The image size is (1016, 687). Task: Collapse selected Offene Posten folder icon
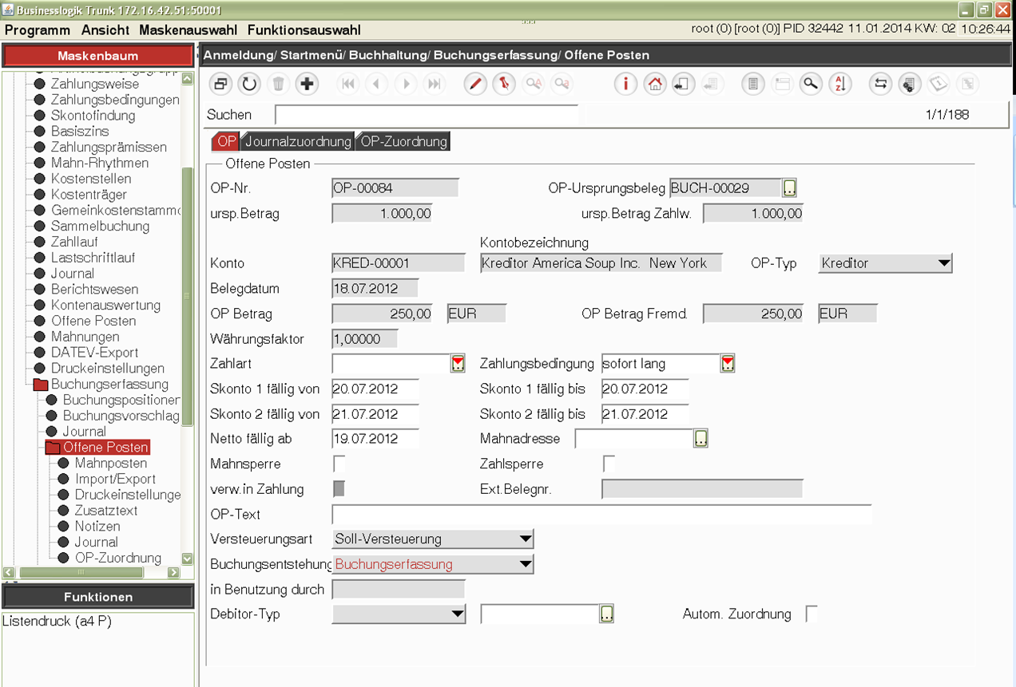[x=52, y=448]
